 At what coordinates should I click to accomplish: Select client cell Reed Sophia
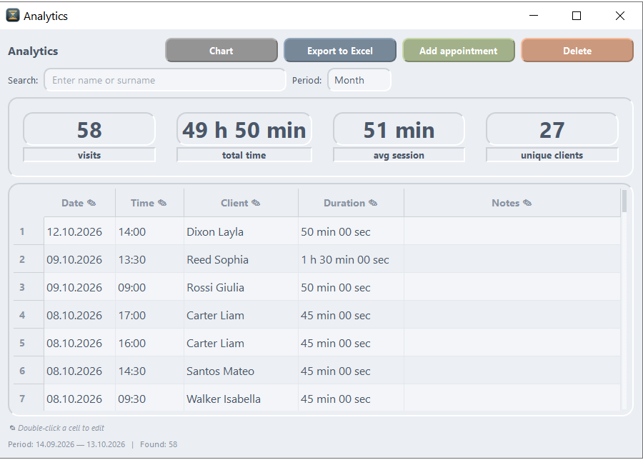click(x=241, y=259)
